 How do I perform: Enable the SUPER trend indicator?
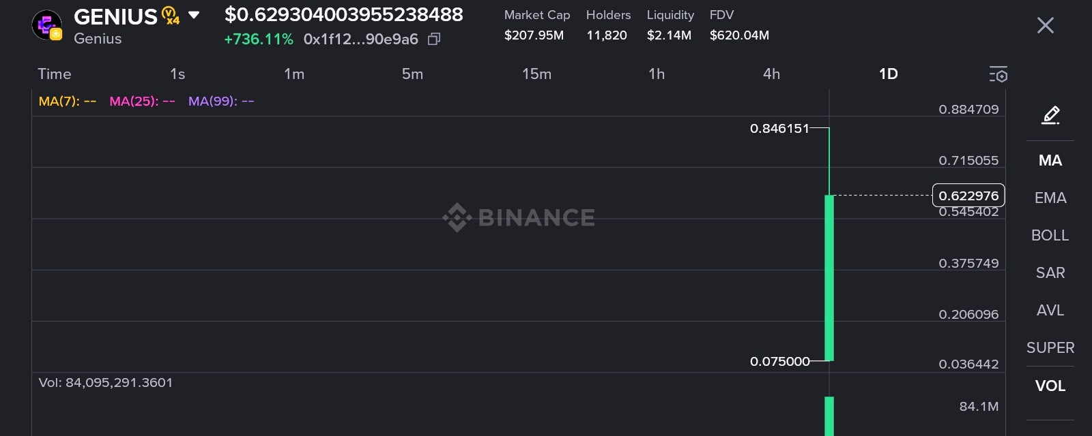pos(1050,347)
